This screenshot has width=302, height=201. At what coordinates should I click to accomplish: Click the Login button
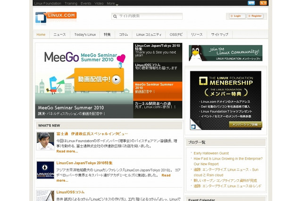coord(237,16)
